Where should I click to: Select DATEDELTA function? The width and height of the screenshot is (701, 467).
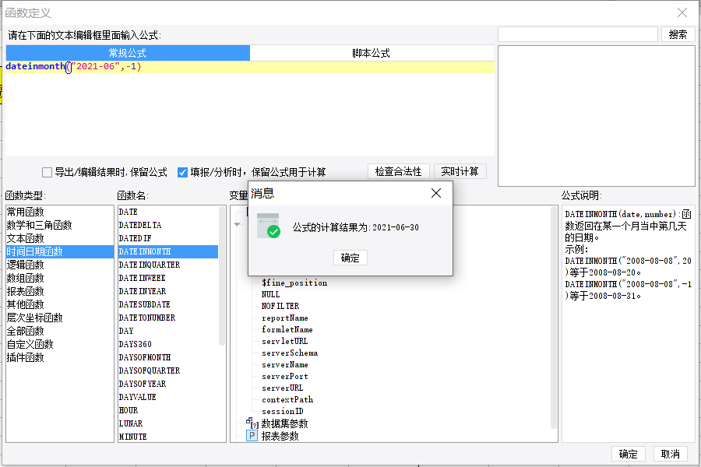[168, 225]
